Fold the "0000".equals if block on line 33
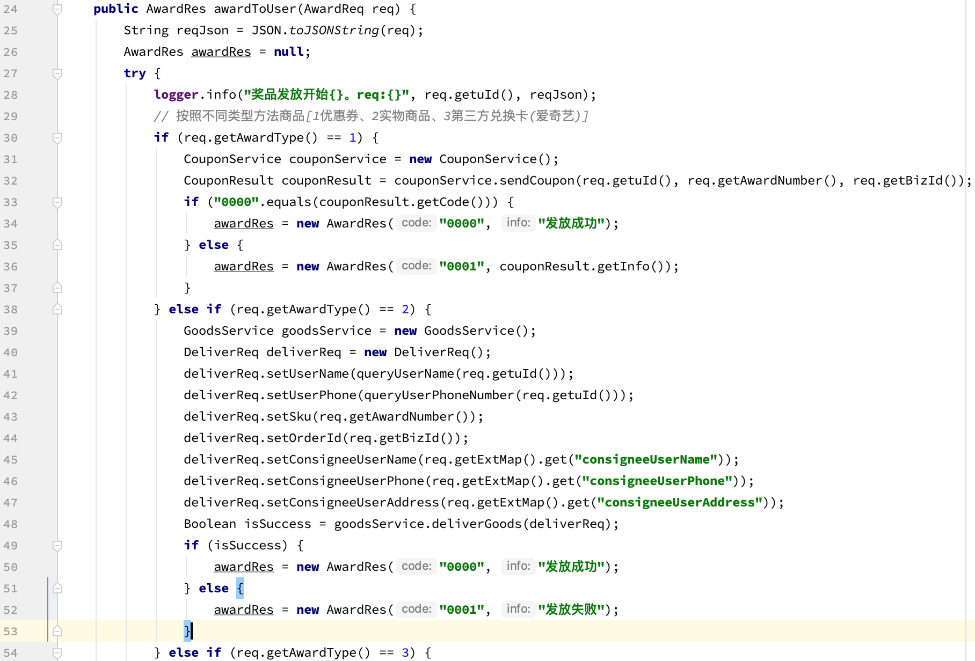This screenshot has height=661, width=975. (57, 202)
